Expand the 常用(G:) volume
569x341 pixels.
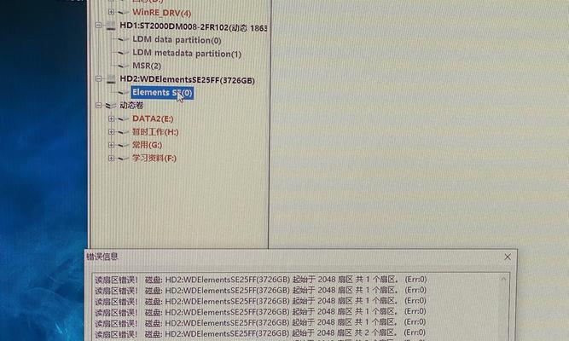pos(112,145)
